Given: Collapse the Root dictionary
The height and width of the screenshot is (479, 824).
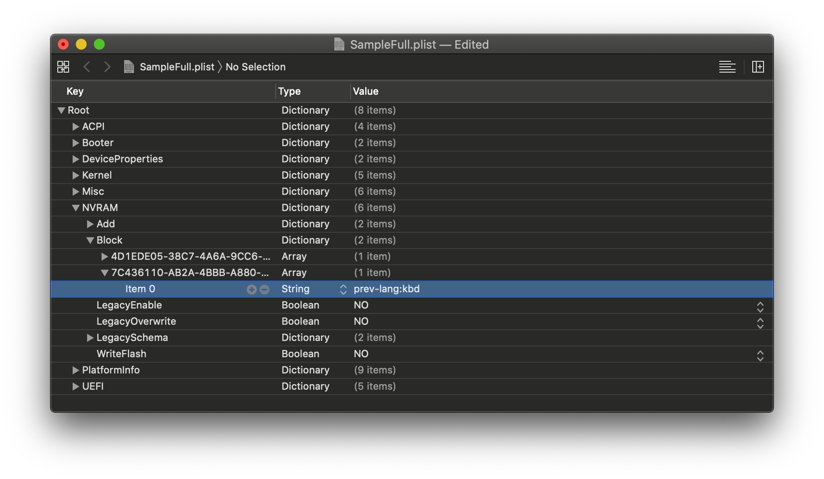Looking at the screenshot, I should click(x=61, y=111).
